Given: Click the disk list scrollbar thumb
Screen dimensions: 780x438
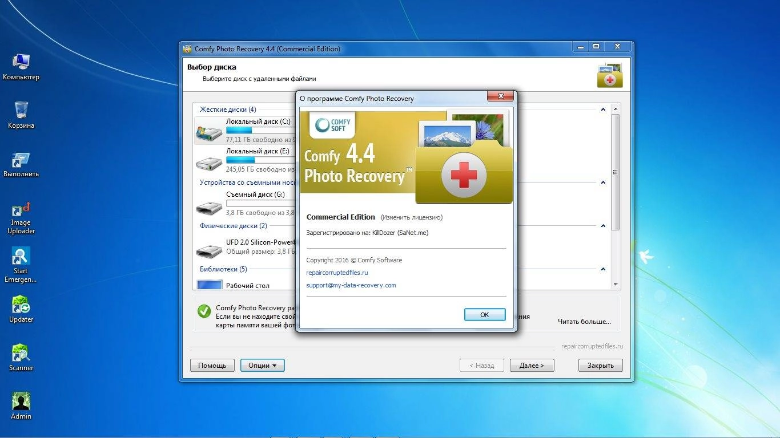Looking at the screenshot, I should coord(616,172).
